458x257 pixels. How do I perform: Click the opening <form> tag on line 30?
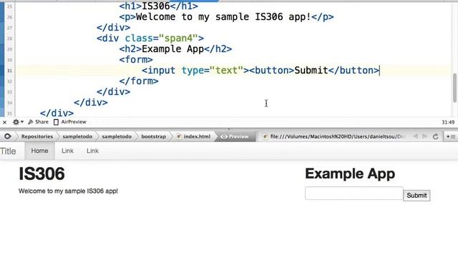[x=136, y=60]
